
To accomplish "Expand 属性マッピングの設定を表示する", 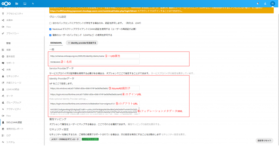I will (x=144, y=124).
